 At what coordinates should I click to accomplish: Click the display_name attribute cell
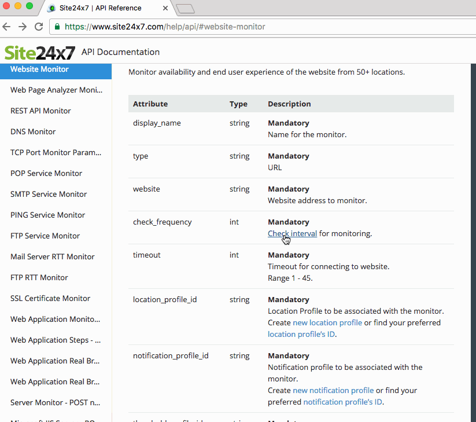(157, 123)
